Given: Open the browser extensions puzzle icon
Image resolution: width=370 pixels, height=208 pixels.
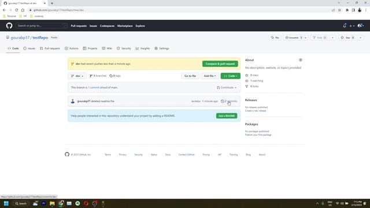Looking at the screenshot, I should [347, 10].
